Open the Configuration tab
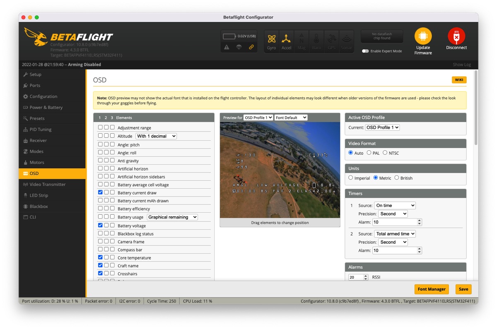This screenshot has width=497, height=329. (52, 96)
